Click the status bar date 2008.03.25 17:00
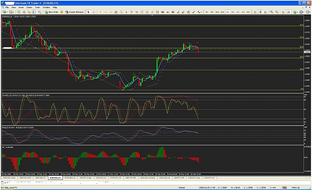Screen dimensions: 312x190 207,188
